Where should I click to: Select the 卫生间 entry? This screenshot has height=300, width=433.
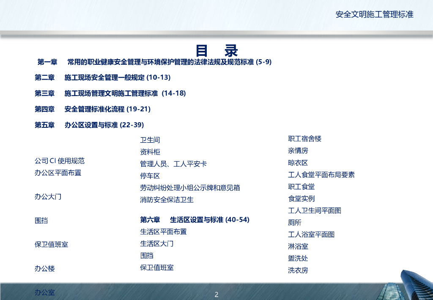pos(150,140)
